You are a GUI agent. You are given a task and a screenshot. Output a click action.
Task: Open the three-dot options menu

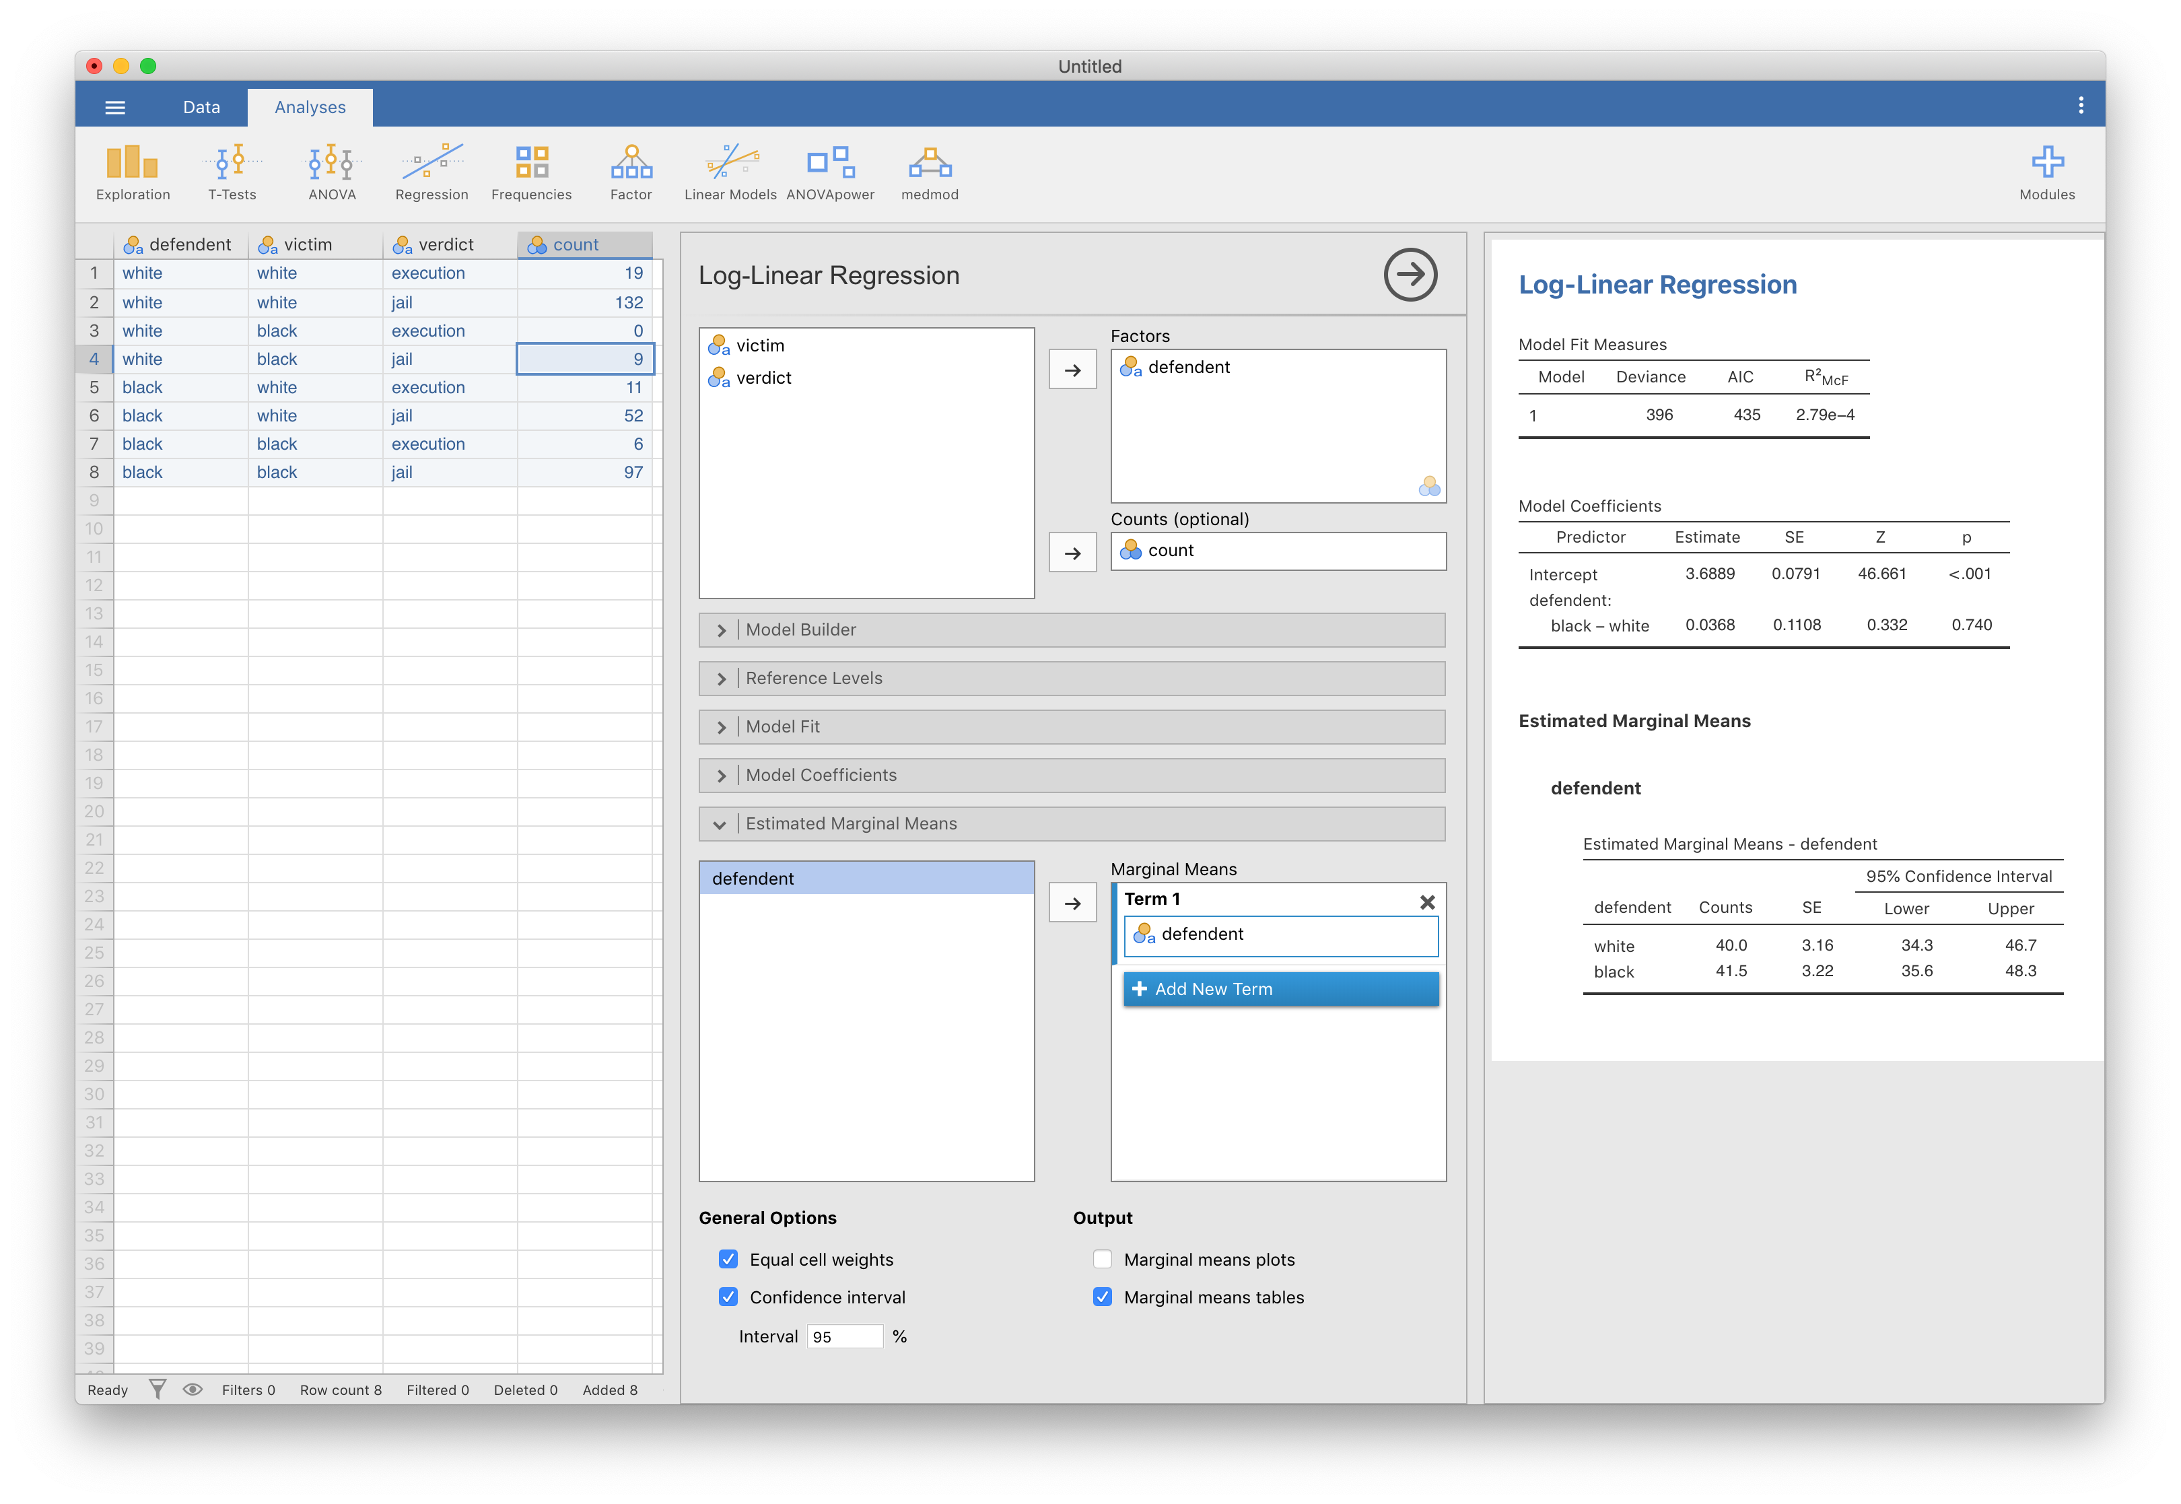pyautogui.click(x=2080, y=106)
